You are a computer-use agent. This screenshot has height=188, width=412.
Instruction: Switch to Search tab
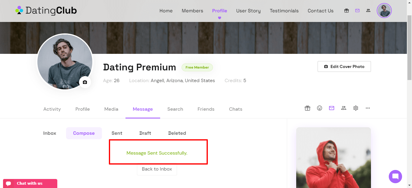pos(175,109)
